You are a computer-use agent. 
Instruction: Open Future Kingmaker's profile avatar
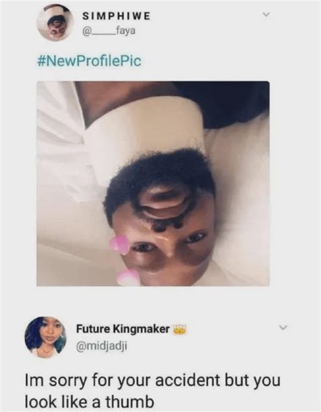tap(45, 337)
